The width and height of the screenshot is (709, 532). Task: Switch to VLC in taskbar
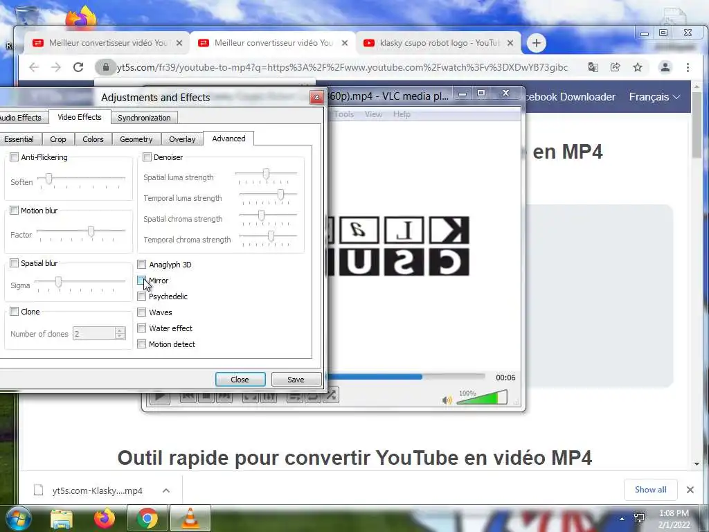point(190,518)
